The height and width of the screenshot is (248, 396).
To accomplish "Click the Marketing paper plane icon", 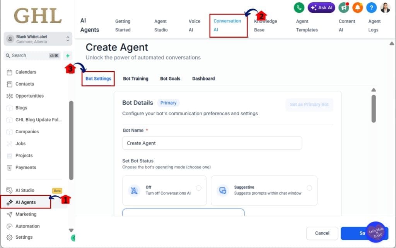I will pos(9,214).
